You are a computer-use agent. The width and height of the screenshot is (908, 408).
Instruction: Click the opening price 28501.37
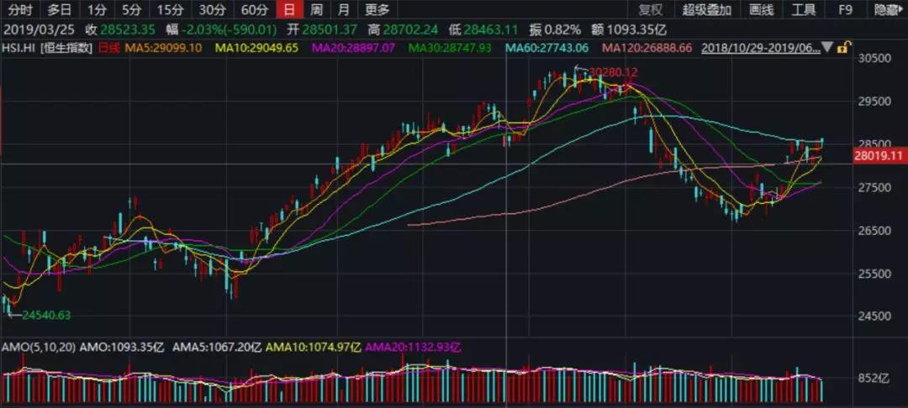click(x=330, y=29)
